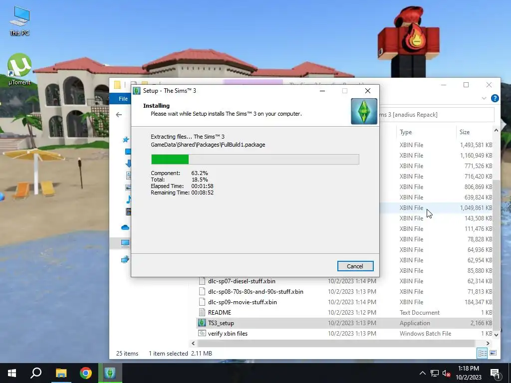511x383 pixels.
Task: Select the Network icon in Explorer sidebar
Action: [125, 259]
